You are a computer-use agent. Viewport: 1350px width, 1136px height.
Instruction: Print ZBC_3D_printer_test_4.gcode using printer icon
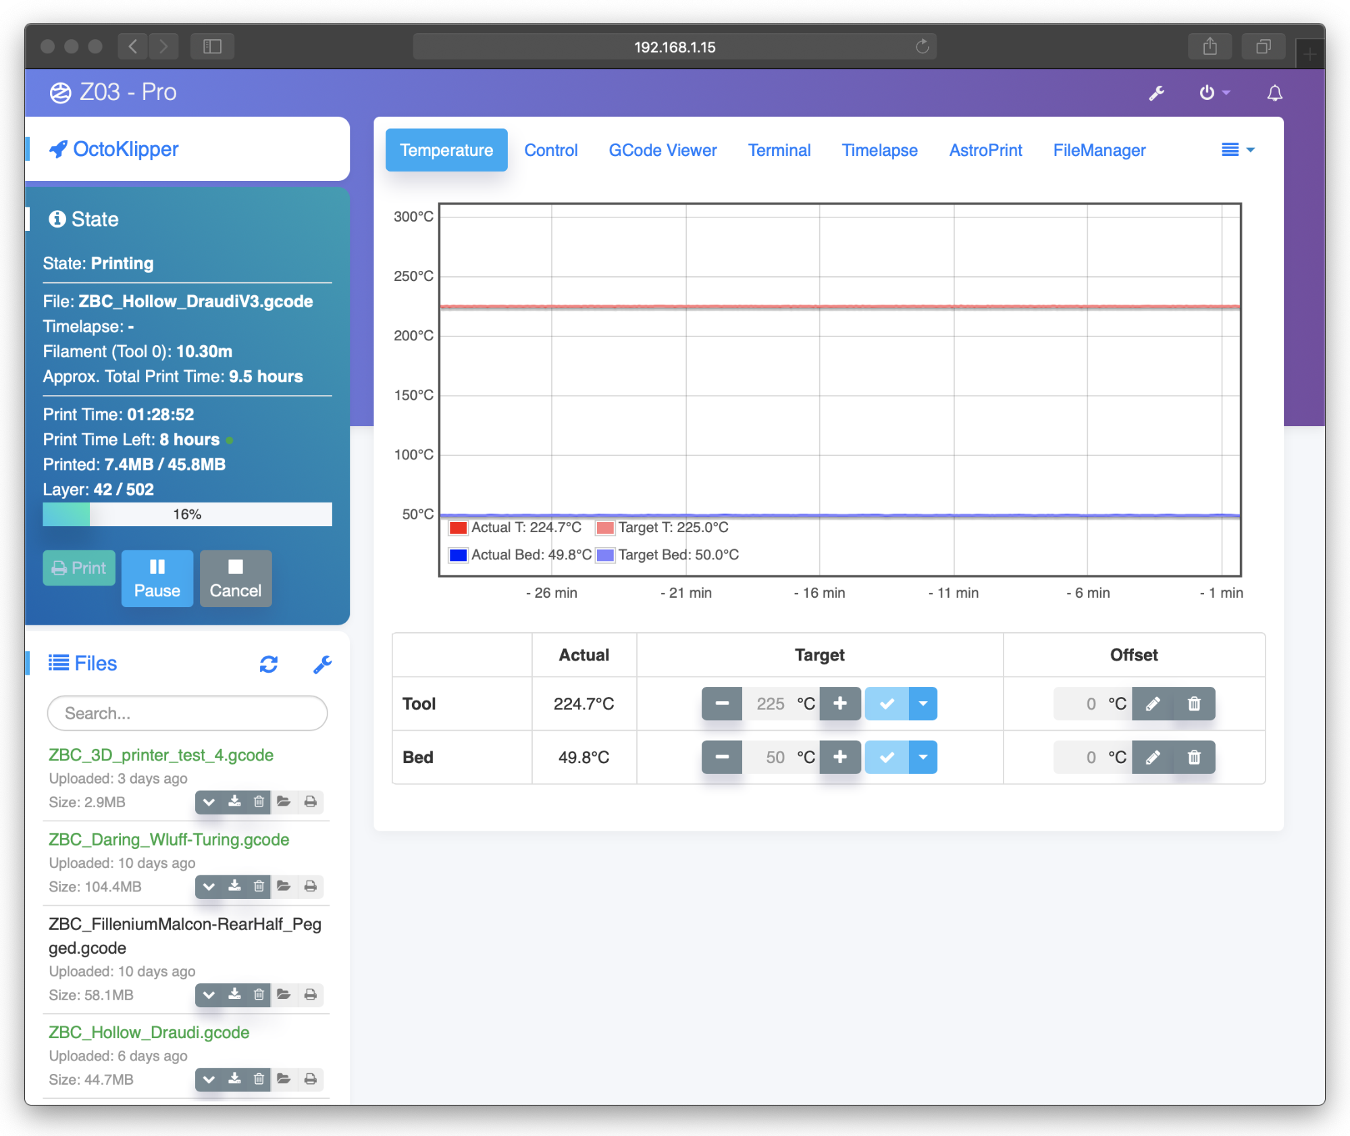pos(310,802)
